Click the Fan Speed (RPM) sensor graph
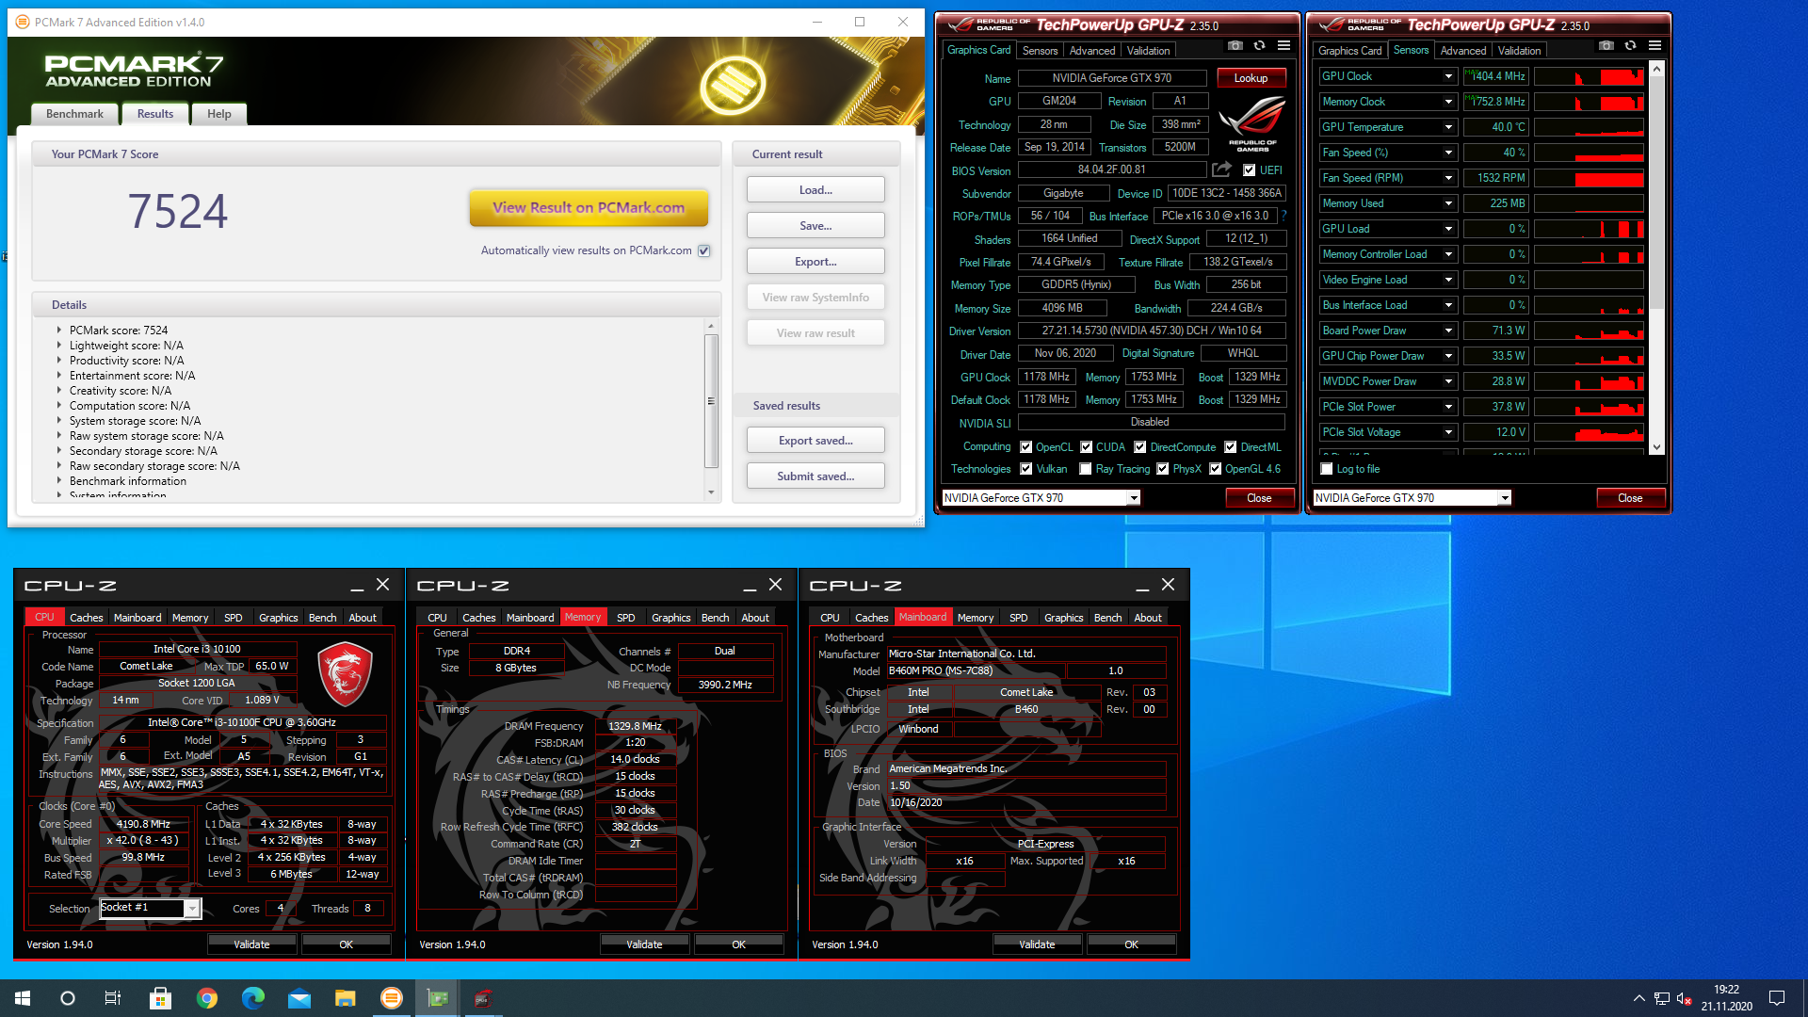1808x1017 pixels. [1590, 178]
